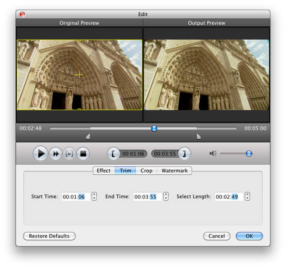Viewport: 286px width, 268px height.
Task: Open the Effect tab
Action: coord(103,171)
